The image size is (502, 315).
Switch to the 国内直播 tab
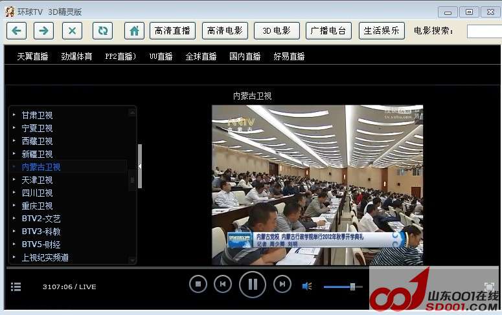click(x=245, y=57)
